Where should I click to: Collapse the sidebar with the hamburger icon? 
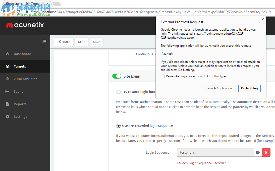pyautogui.click(x=44, y=41)
